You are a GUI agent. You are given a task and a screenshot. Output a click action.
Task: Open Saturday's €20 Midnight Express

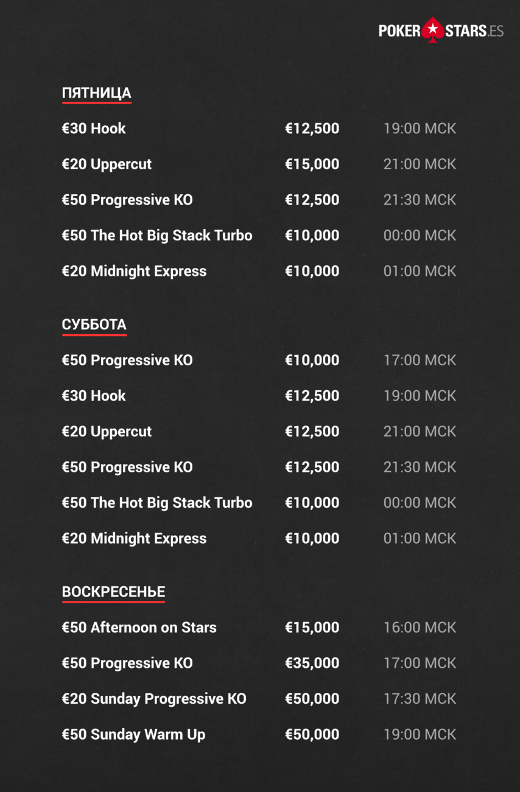coord(135,539)
